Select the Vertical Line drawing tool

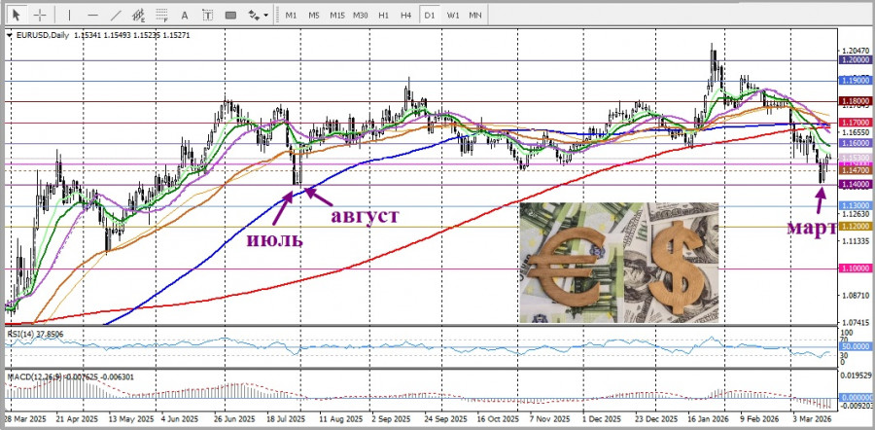coord(69,15)
